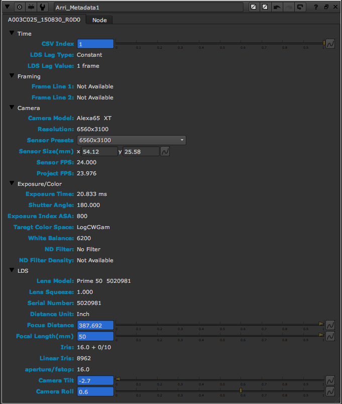Click the first color swatch beside name field
The height and width of the screenshot is (404, 342).
[254, 7]
